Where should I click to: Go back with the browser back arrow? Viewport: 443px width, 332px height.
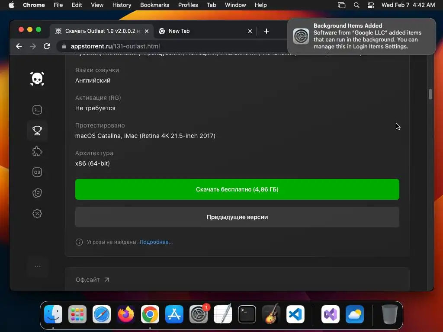click(x=19, y=46)
